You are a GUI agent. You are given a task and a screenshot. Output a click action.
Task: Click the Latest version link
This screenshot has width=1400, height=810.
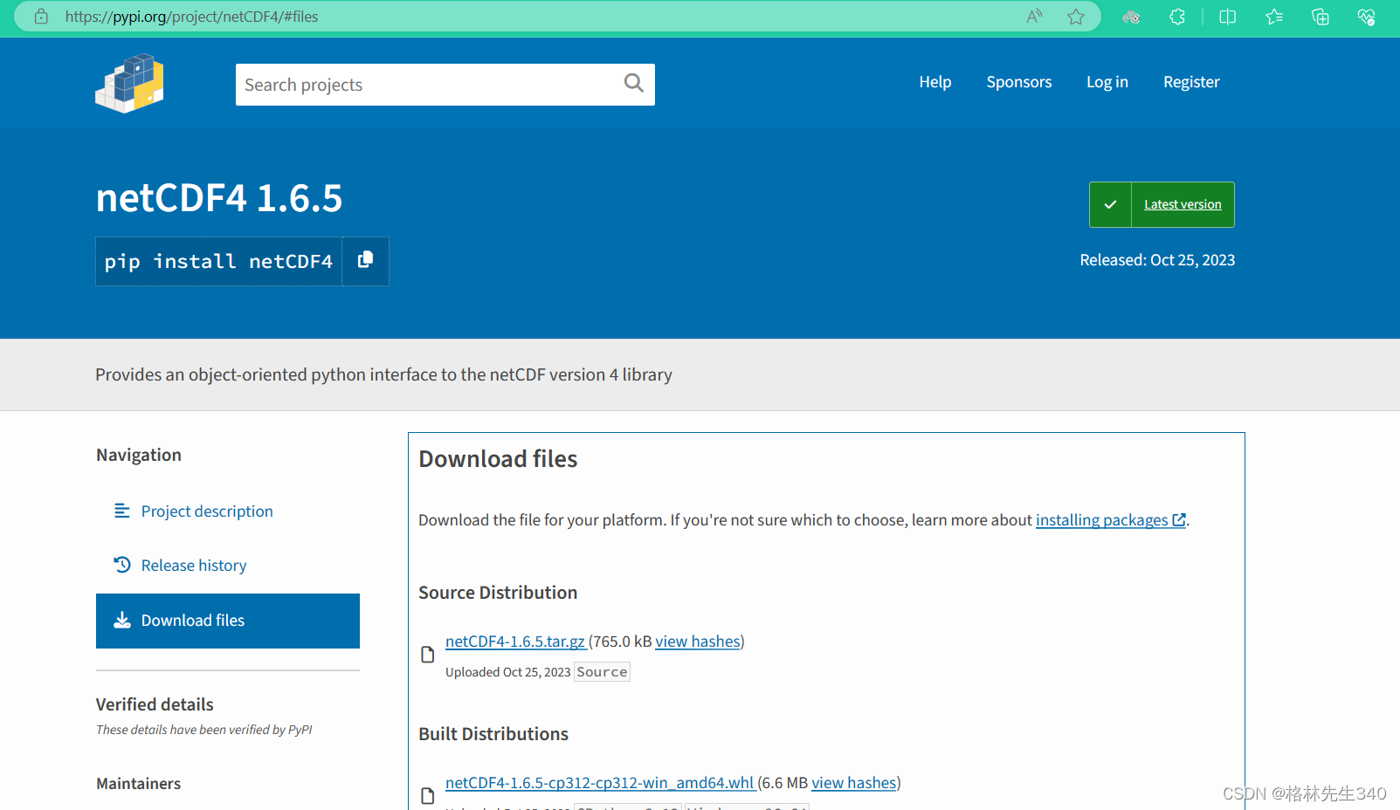[1183, 204]
